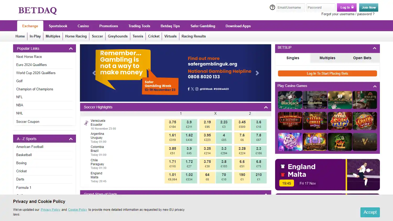Viewport: 393px width, 221px height.
Task: Collapse the A - Z Sports panel
Action: [x=71, y=139]
